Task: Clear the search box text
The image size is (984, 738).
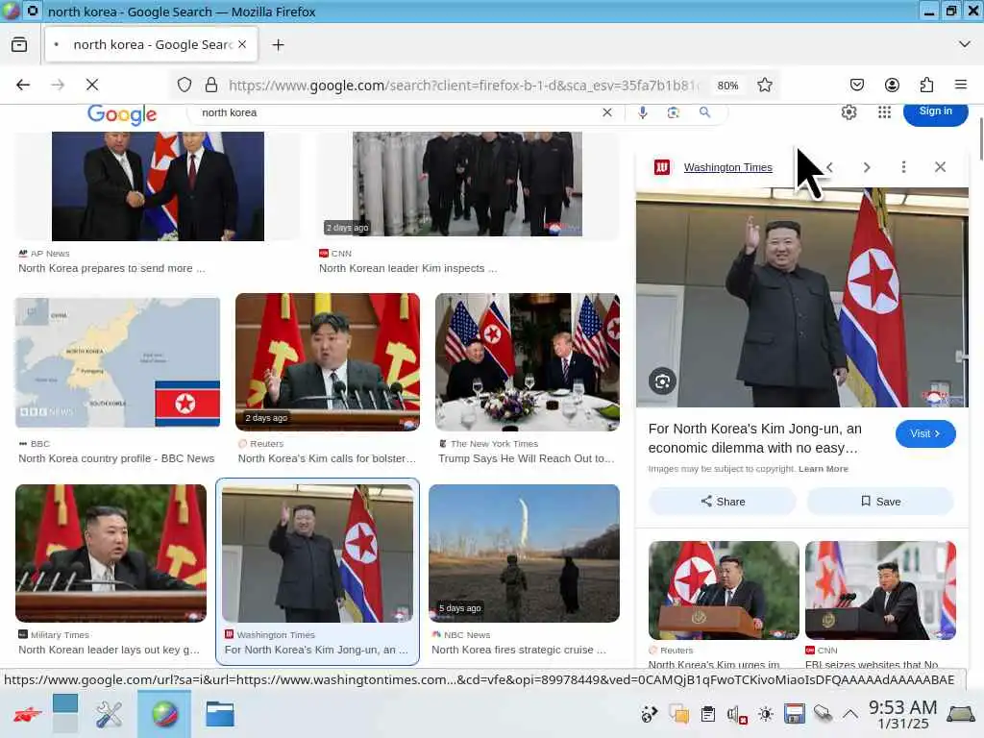Action: coord(607,112)
